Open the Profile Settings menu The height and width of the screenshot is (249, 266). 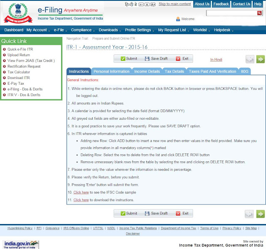140,30
